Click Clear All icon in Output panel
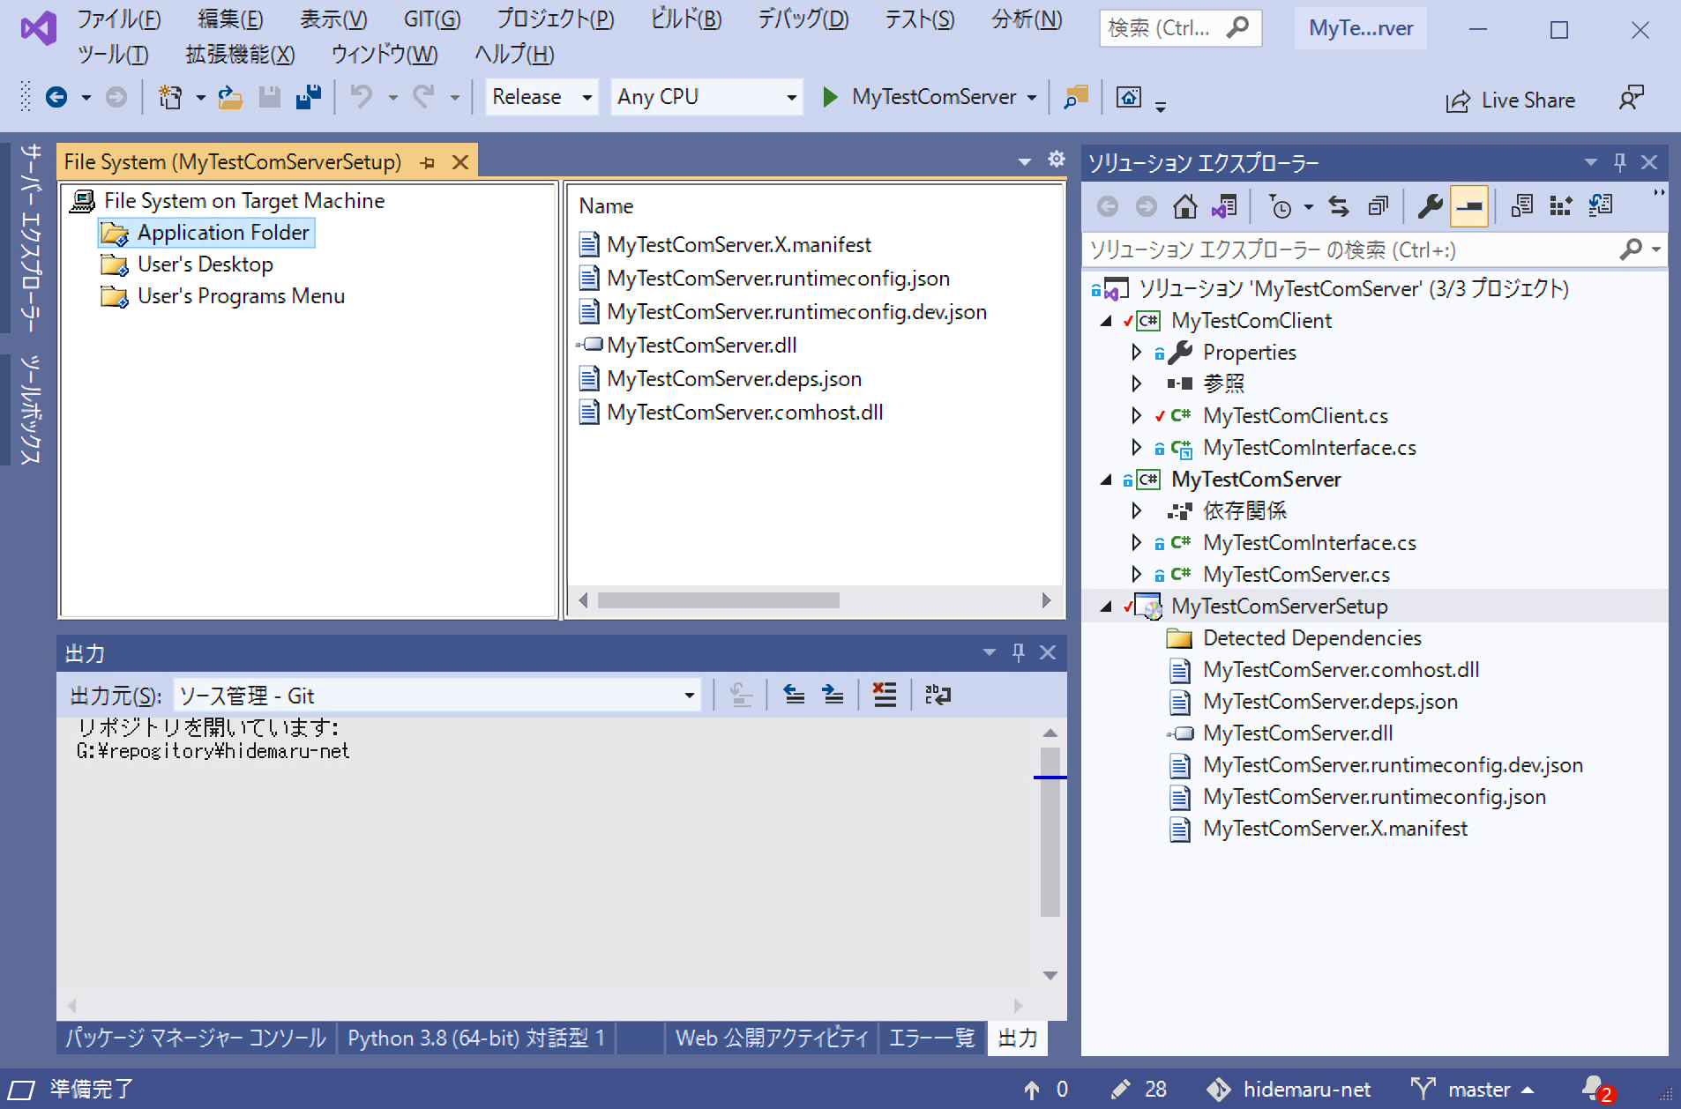Image resolution: width=1681 pixels, height=1109 pixels. click(x=884, y=696)
